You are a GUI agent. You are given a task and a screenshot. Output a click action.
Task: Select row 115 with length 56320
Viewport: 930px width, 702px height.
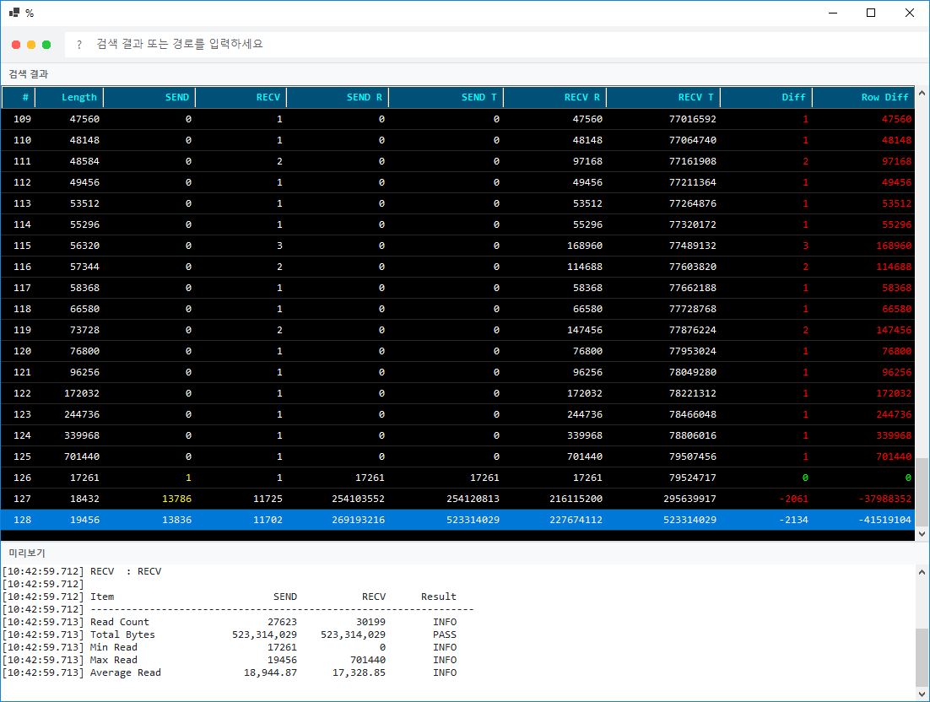coord(457,246)
